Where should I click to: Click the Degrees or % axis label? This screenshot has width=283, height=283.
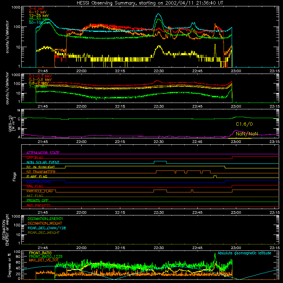pyautogui.click(x=9, y=265)
